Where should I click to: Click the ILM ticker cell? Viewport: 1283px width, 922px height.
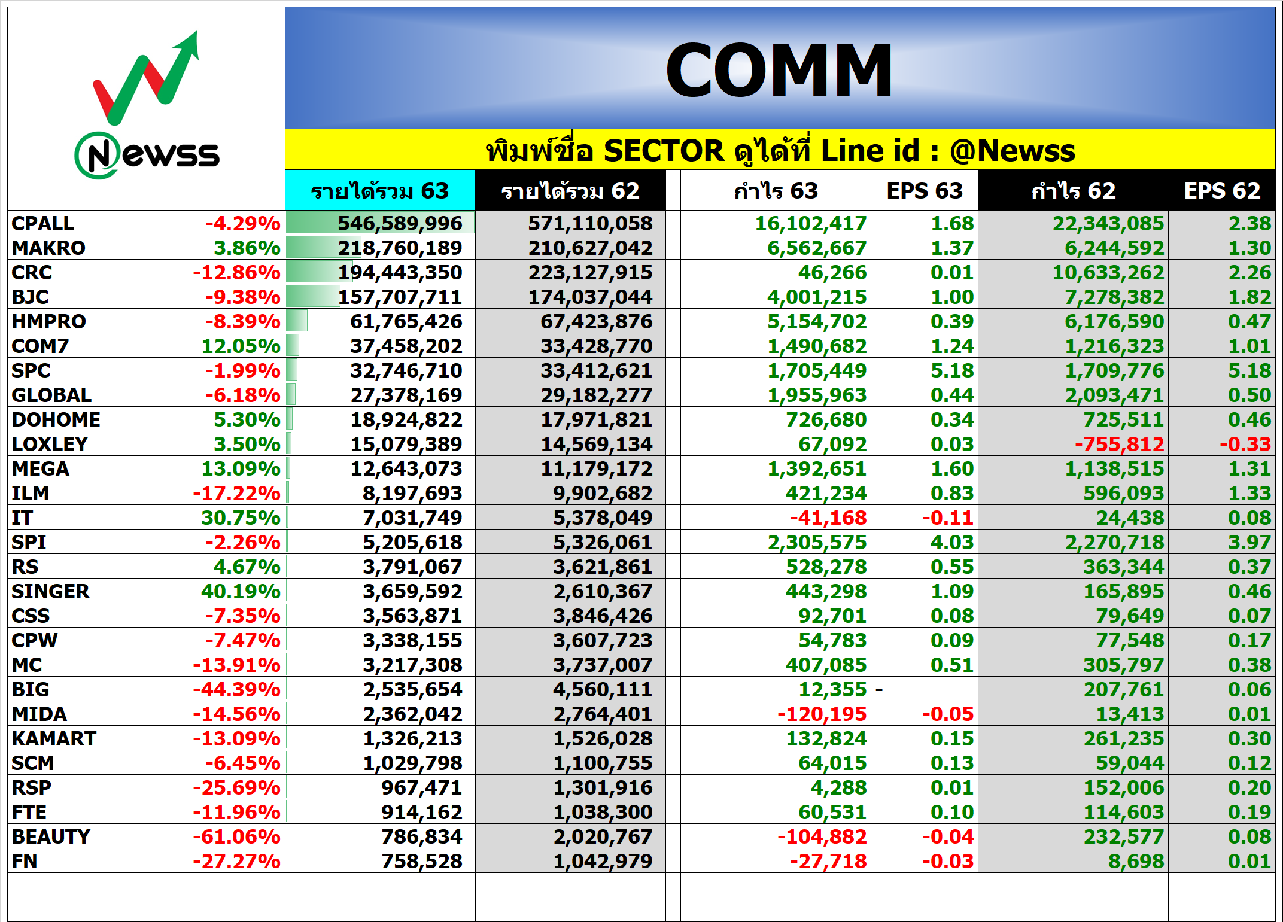[x=81, y=493]
